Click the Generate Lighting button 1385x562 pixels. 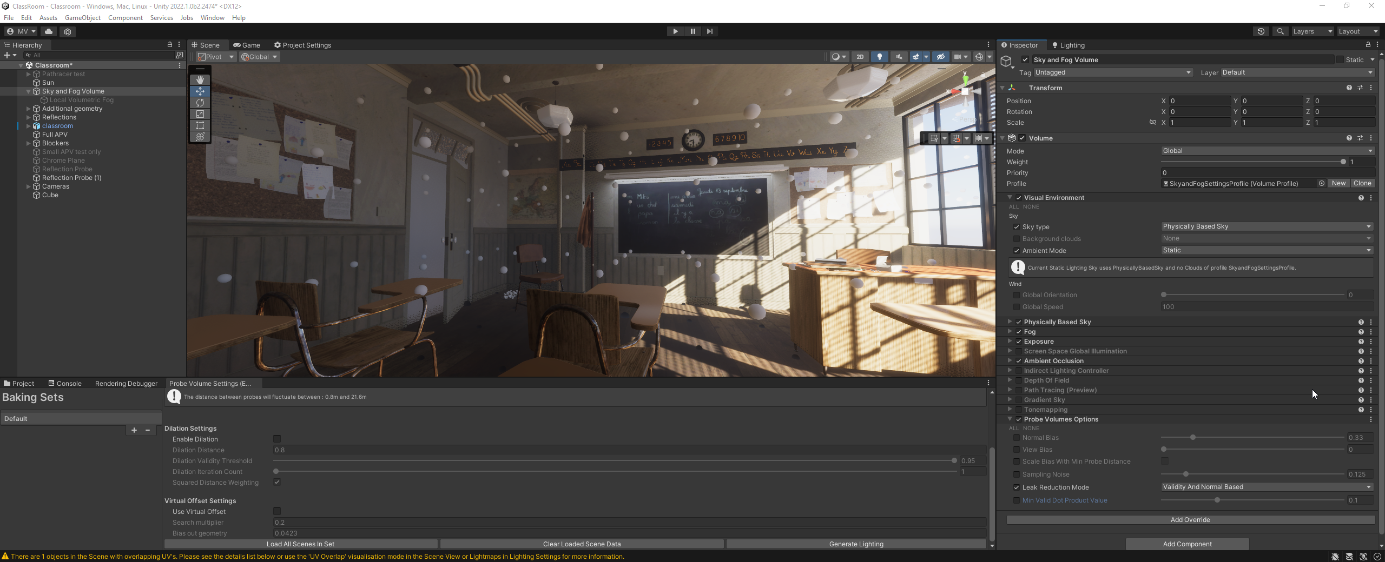click(x=856, y=544)
